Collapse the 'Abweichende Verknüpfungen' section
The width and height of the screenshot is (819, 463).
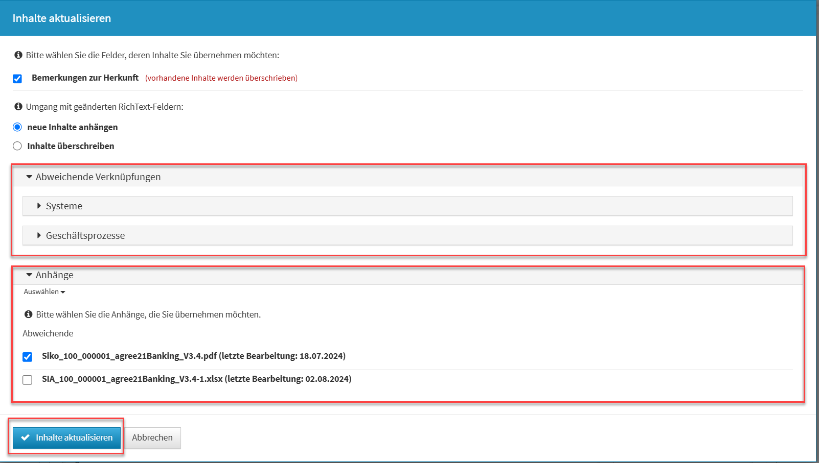pos(408,177)
